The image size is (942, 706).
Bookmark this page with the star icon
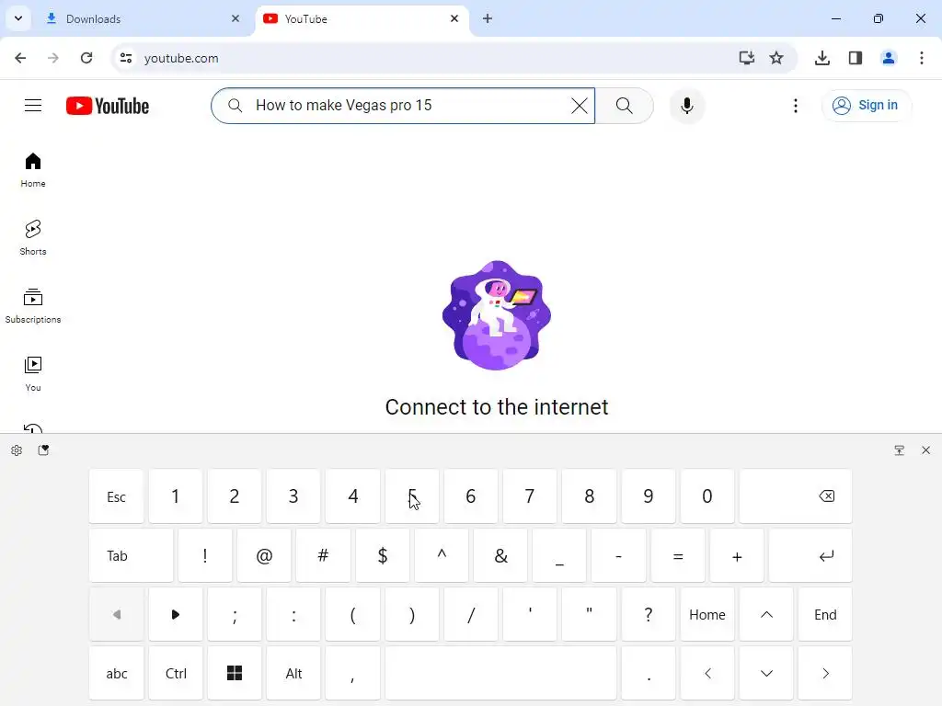pos(776,58)
